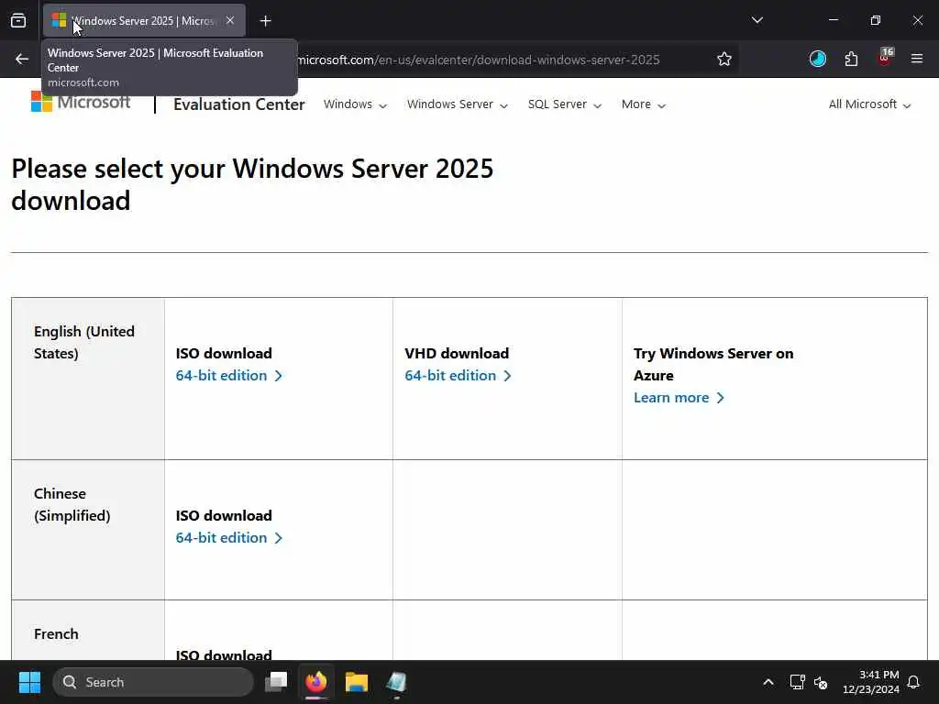939x704 pixels.
Task: Open the notifications bell icon
Action: coord(913,682)
